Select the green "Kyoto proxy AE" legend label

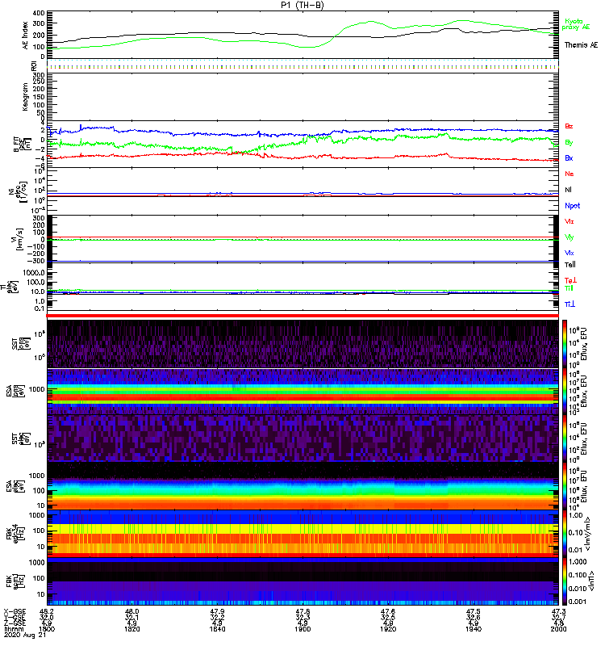pyautogui.click(x=576, y=23)
